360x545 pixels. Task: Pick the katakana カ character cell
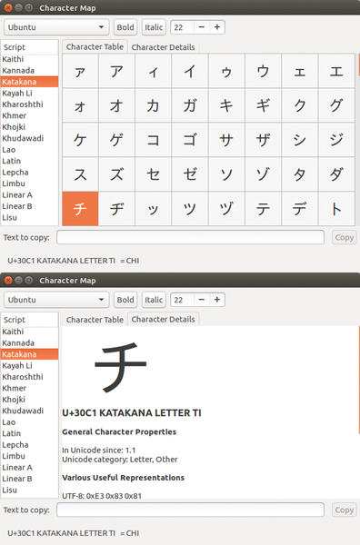154,105
